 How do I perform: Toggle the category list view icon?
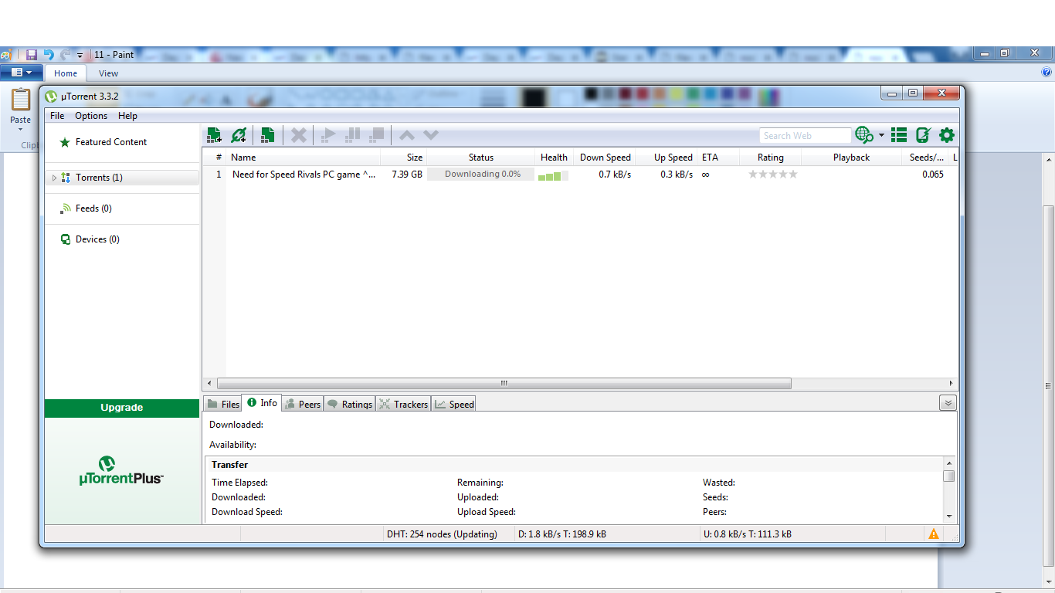point(899,135)
